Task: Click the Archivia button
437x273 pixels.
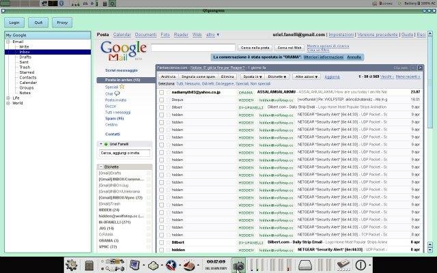Action: 169,76
